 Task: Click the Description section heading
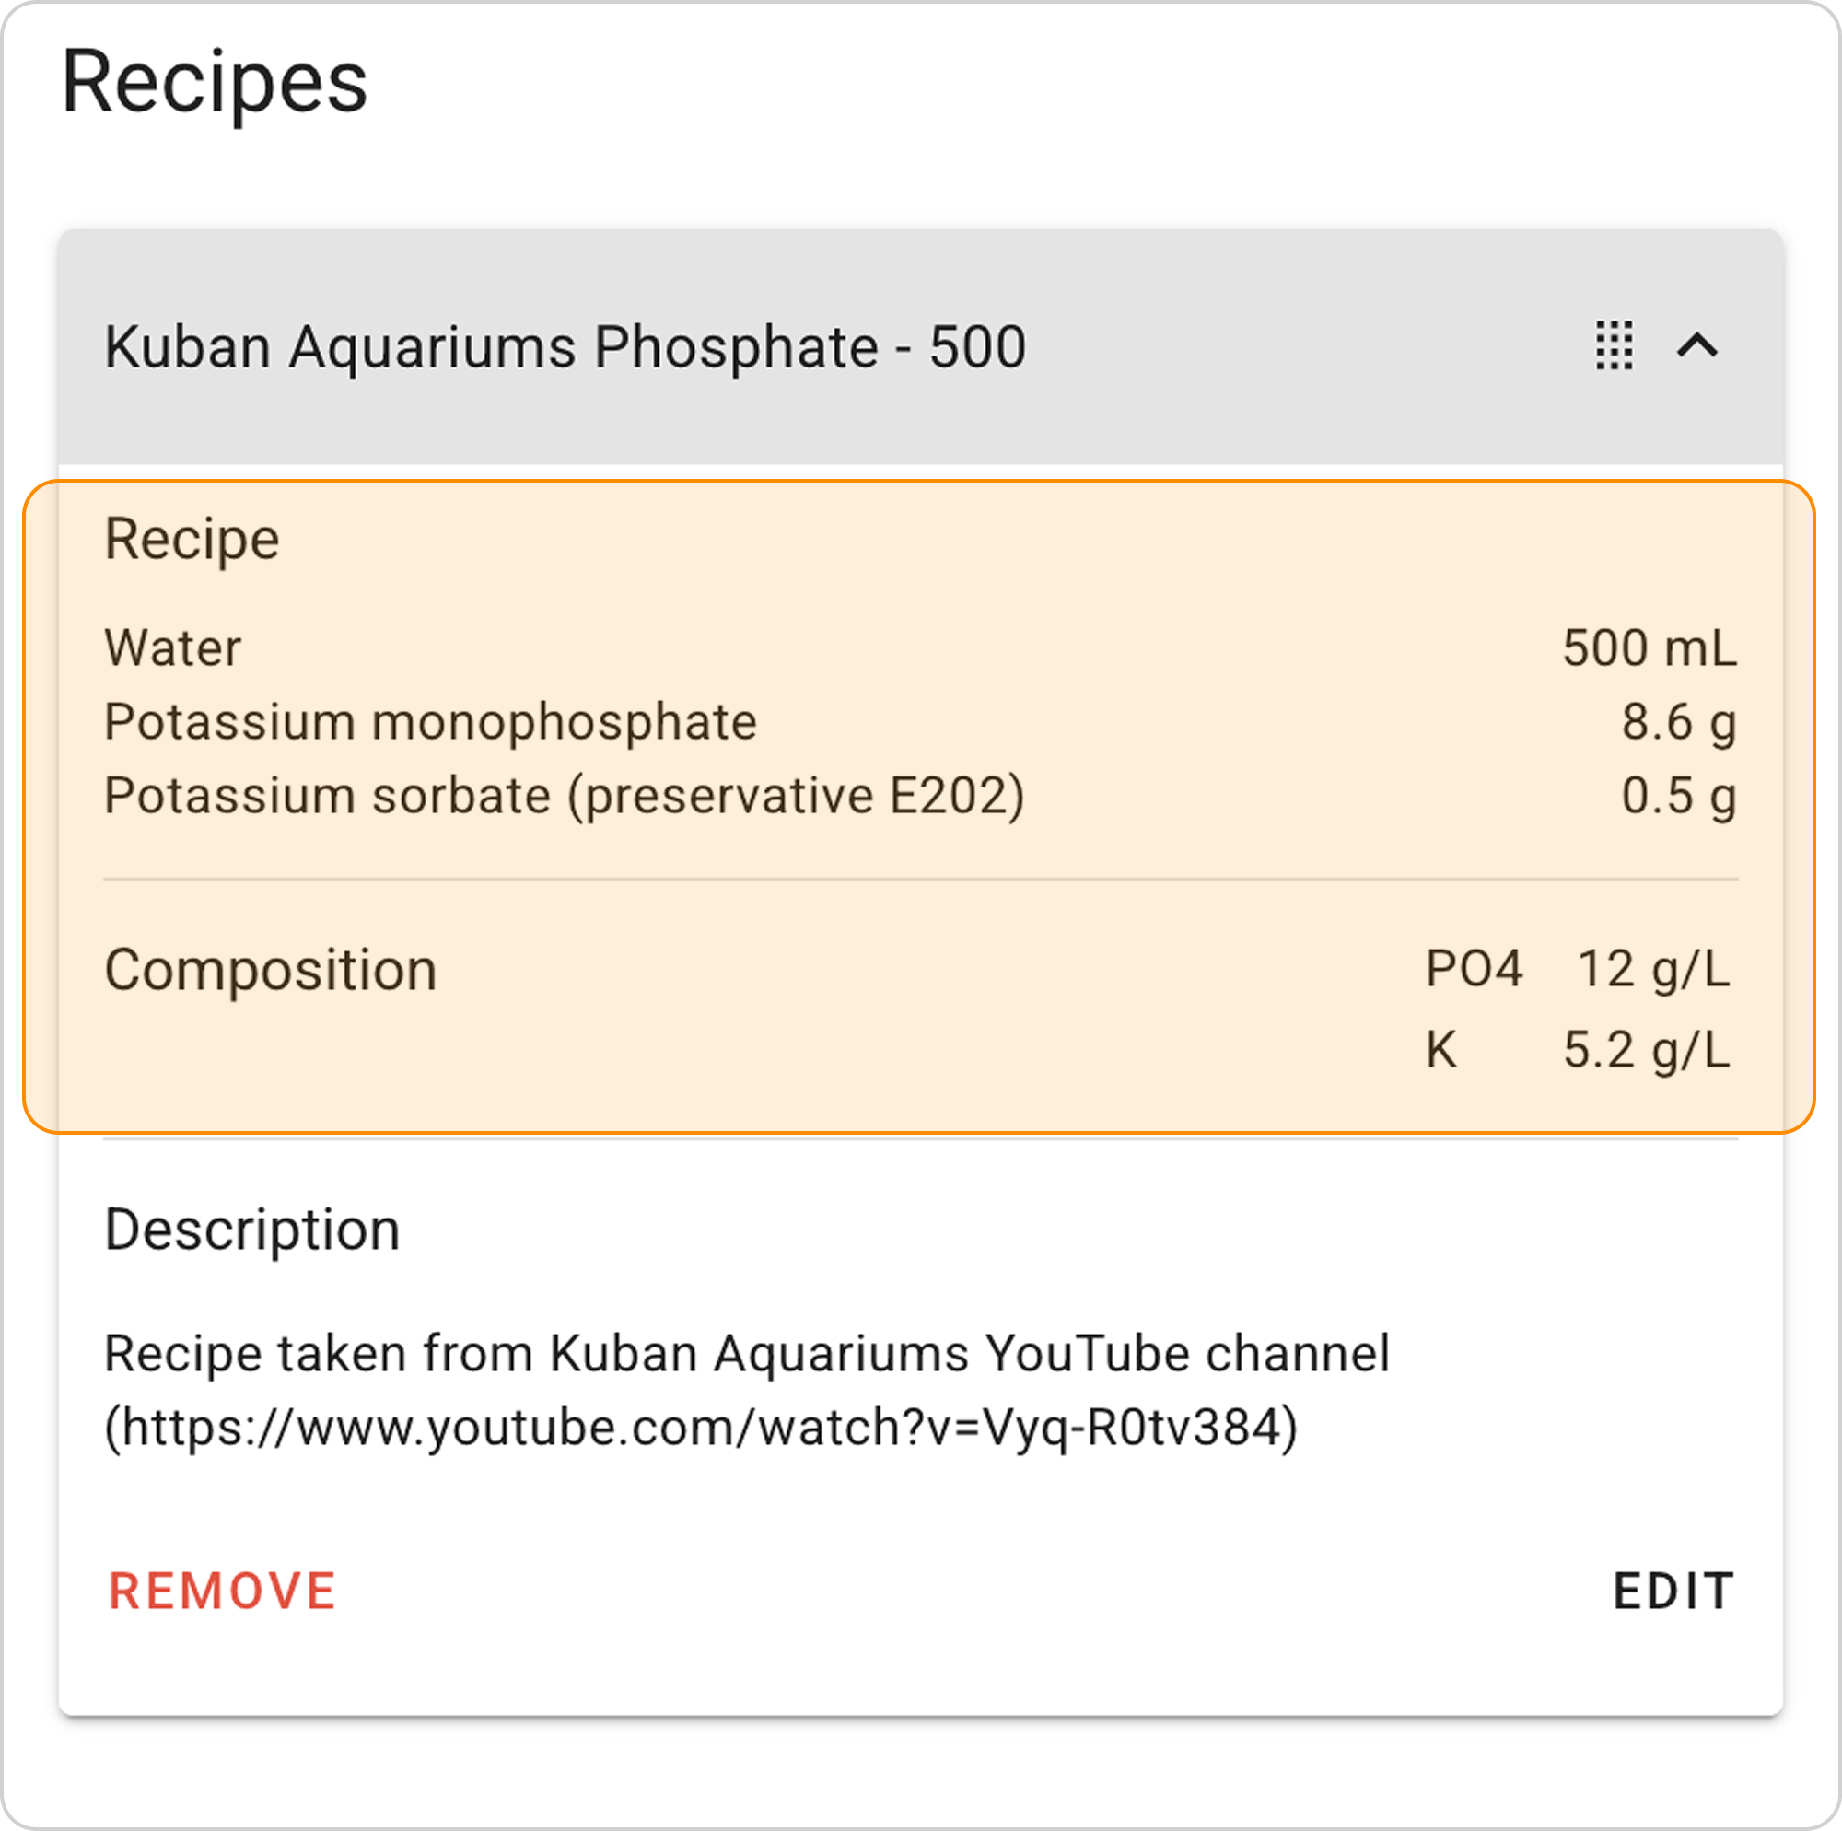point(252,1230)
